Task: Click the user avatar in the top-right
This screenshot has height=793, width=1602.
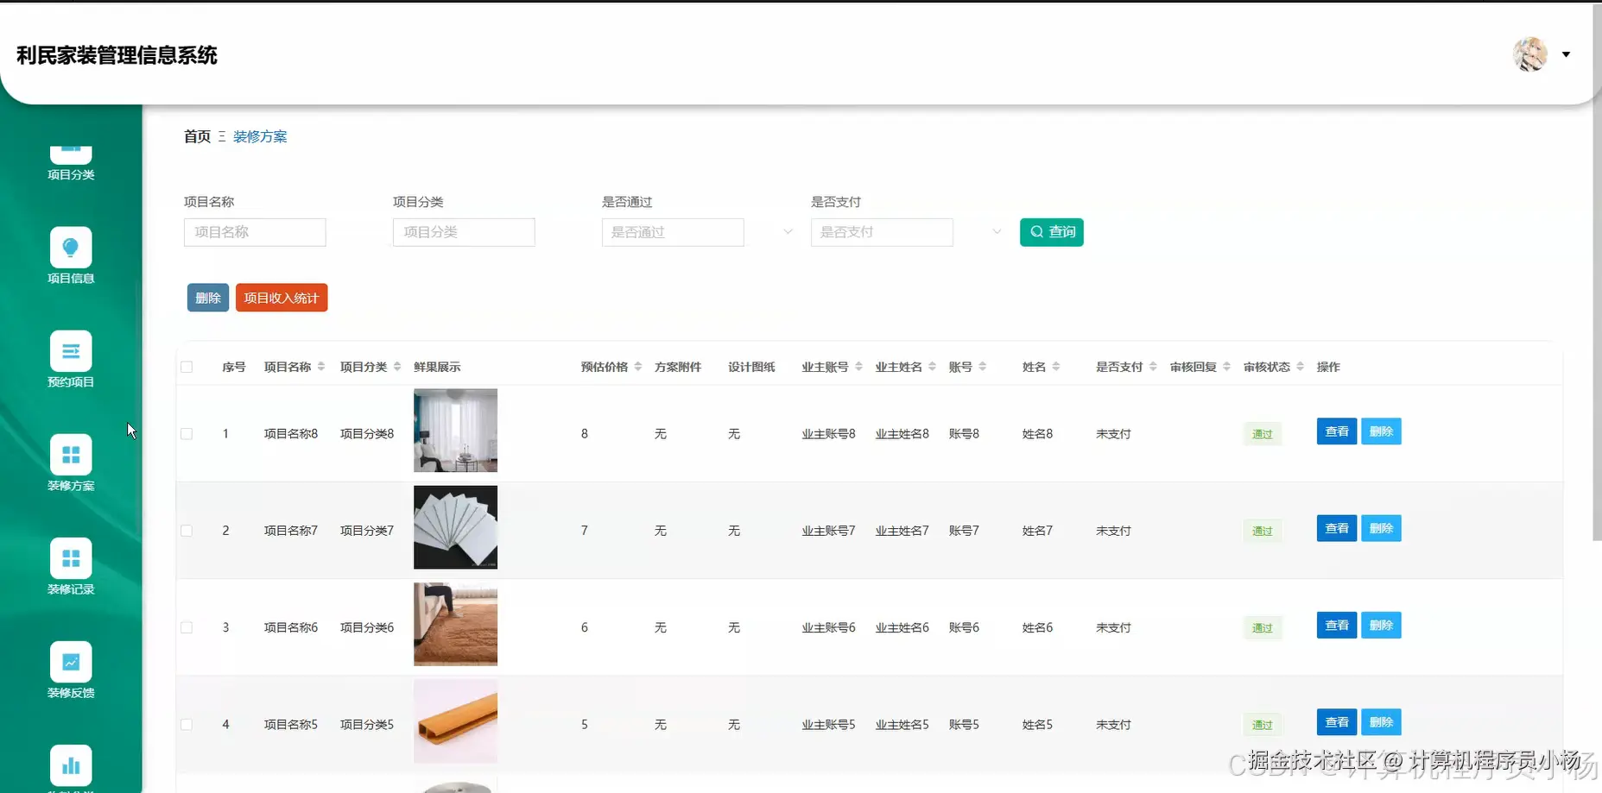Action: click(1529, 54)
